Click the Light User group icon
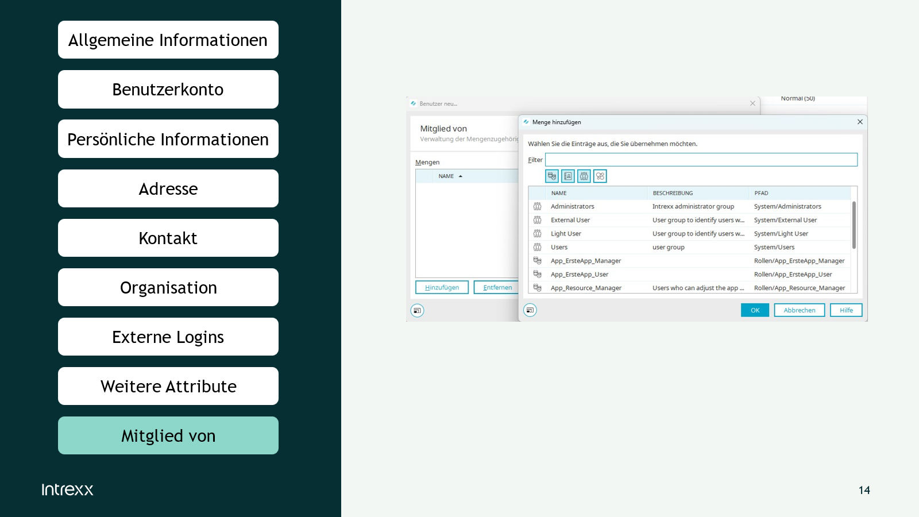 tap(537, 234)
